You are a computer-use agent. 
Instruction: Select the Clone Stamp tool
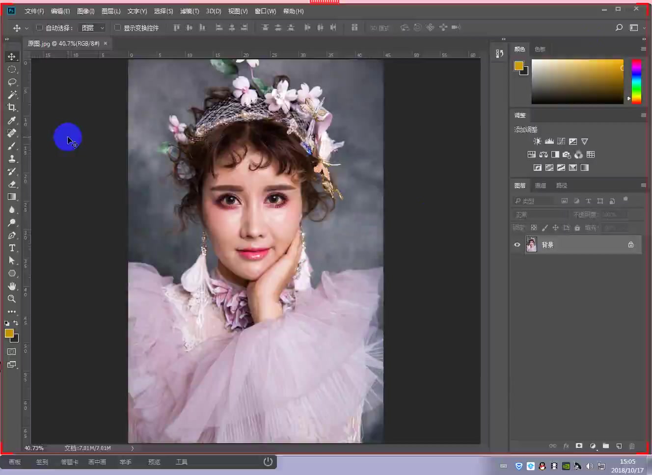point(12,158)
